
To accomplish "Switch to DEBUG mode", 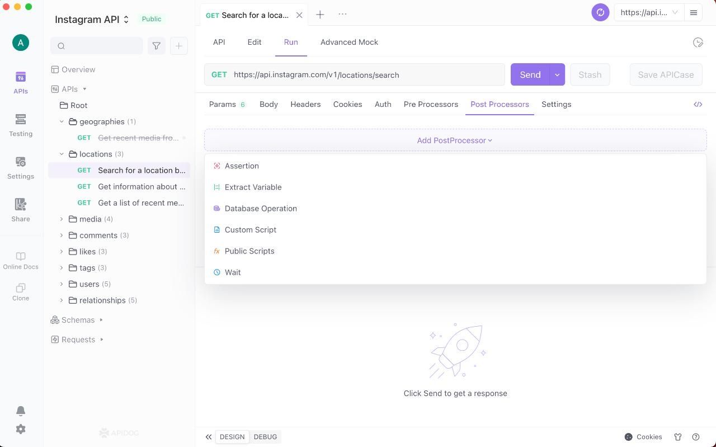I will (265, 437).
